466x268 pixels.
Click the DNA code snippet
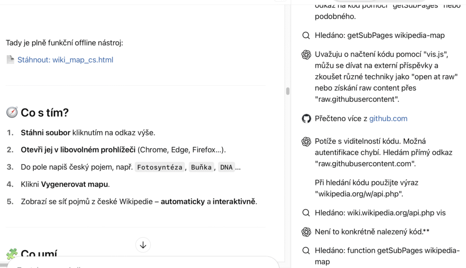click(x=226, y=167)
